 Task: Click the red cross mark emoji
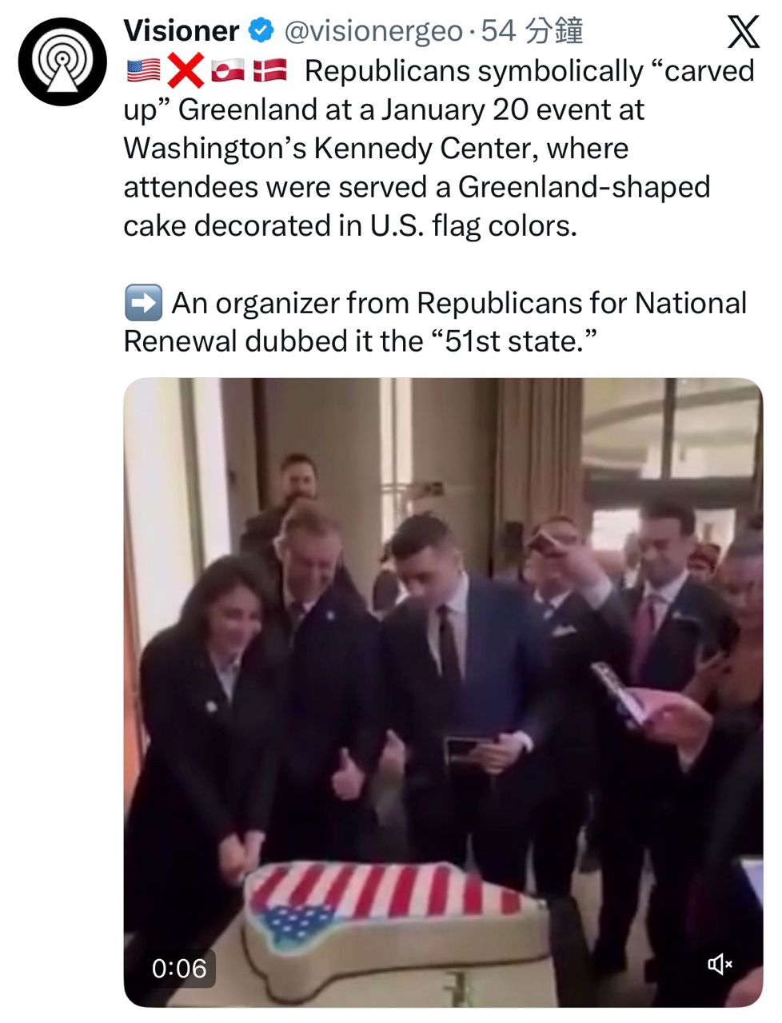coord(186,72)
